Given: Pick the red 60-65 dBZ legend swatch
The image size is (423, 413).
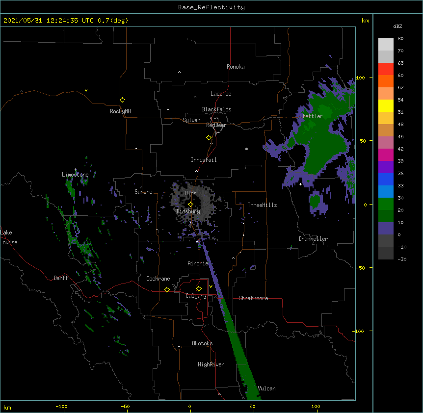Looking at the screenshot, I should (386, 69).
